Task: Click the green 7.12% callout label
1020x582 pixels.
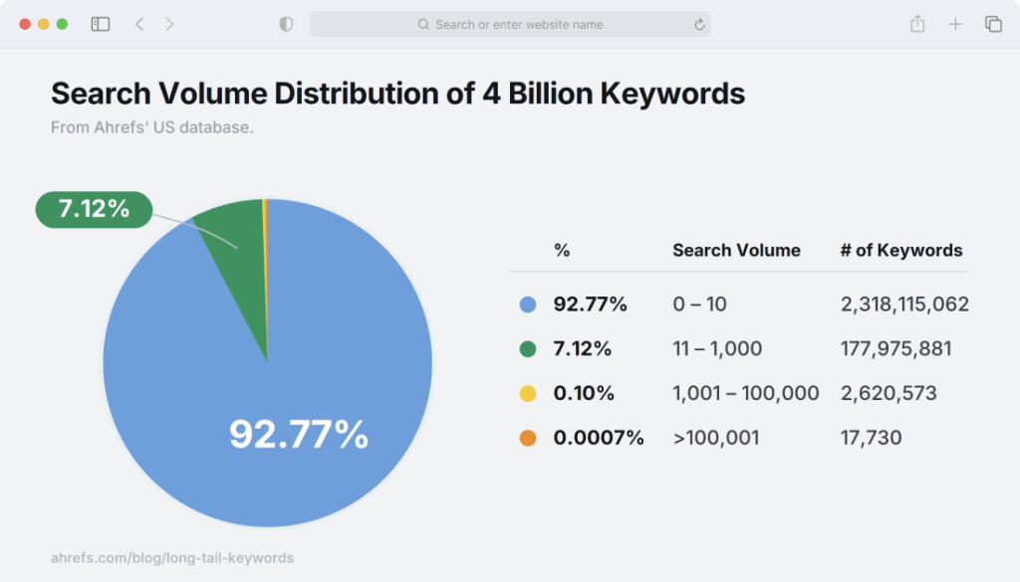Action: click(94, 209)
